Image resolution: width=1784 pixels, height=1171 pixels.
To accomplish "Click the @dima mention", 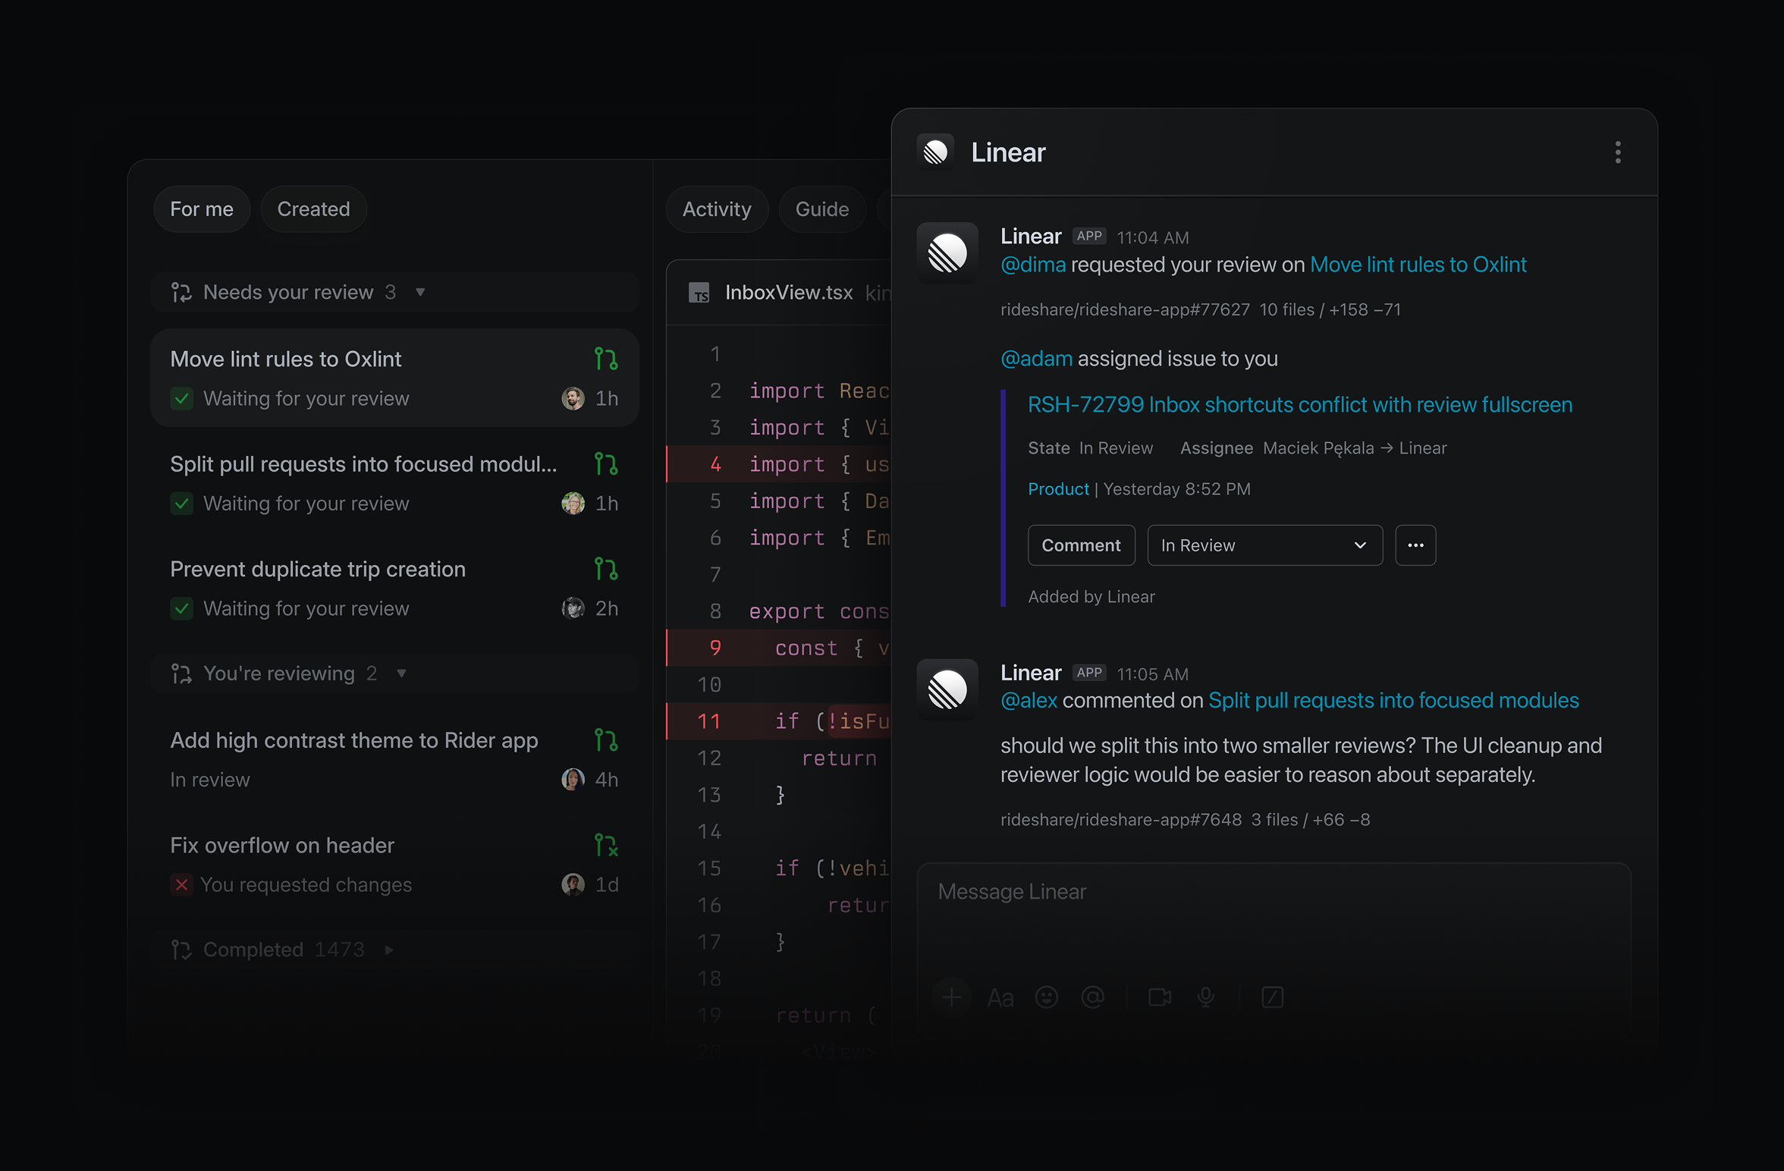I will point(1032,265).
